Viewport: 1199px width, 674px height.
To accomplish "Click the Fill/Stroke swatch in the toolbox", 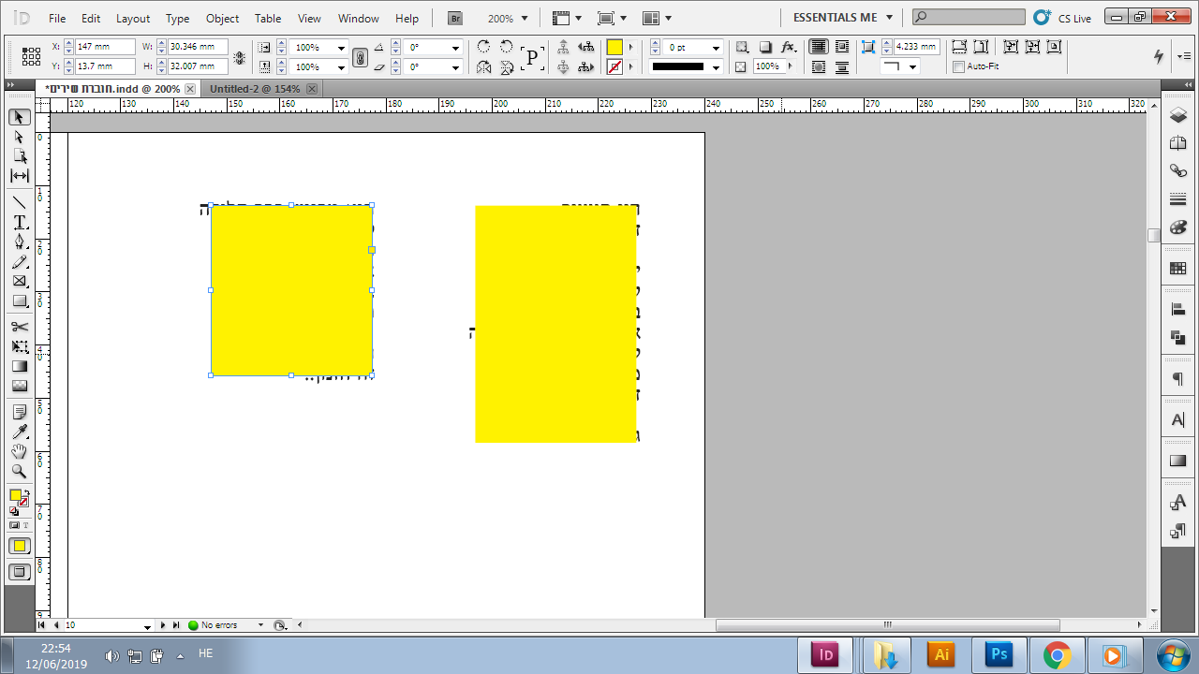I will pos(18,497).
